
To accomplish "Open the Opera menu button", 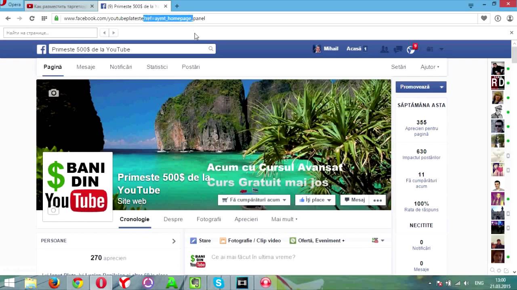I will [x=11, y=5].
